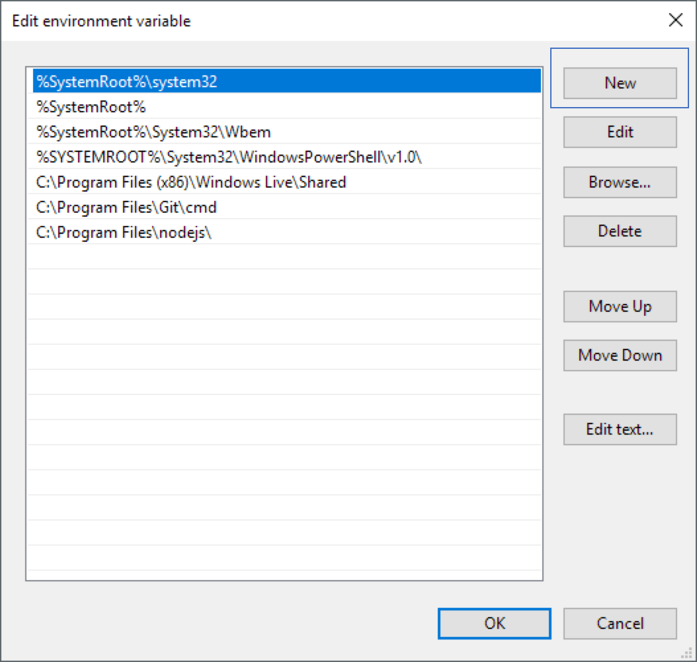This screenshot has height=662, width=697.
Task: Move the selected entry up
Action: point(620,306)
